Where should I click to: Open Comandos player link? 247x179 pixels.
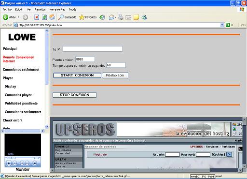pos(18,95)
